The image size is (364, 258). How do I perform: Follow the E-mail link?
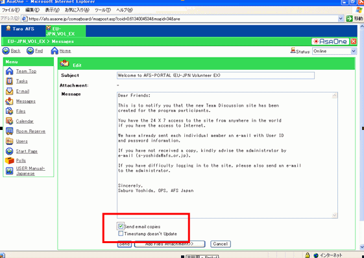click(x=23, y=91)
